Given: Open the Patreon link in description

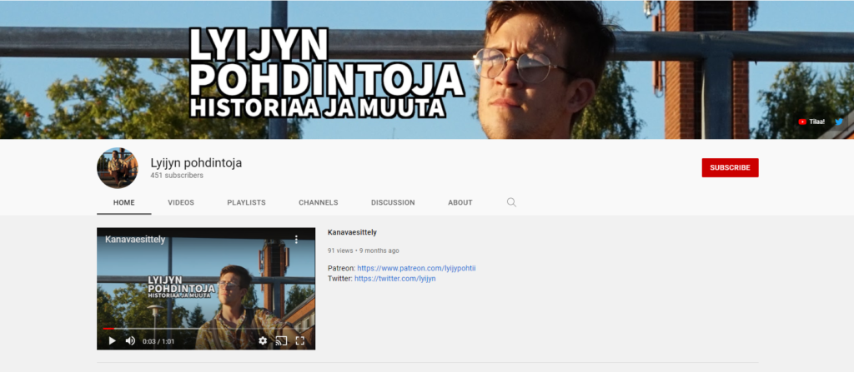Looking at the screenshot, I should 415,268.
